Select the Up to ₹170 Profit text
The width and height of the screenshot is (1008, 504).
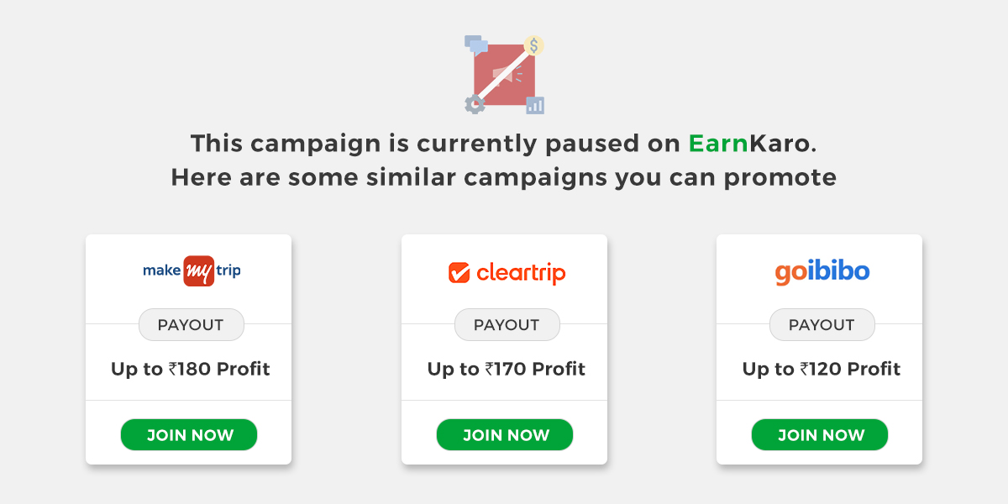click(507, 368)
